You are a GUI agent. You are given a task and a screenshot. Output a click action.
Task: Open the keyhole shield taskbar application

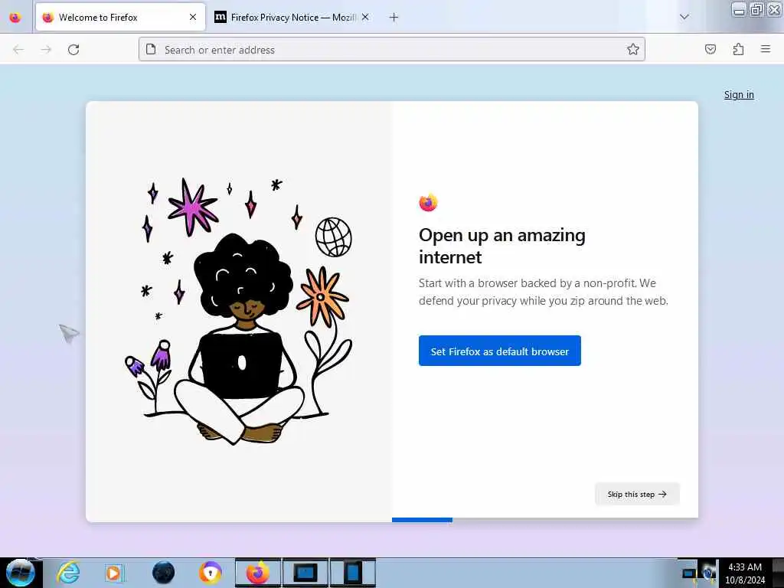(x=210, y=573)
